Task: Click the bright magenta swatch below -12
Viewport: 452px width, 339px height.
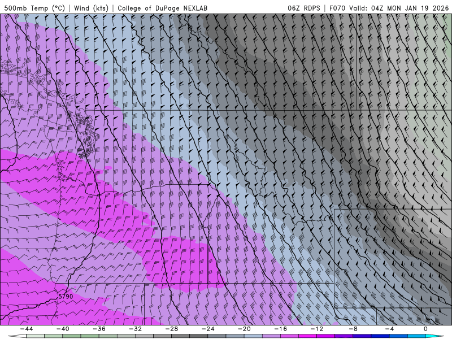Action: pyautogui.click(x=307, y=336)
